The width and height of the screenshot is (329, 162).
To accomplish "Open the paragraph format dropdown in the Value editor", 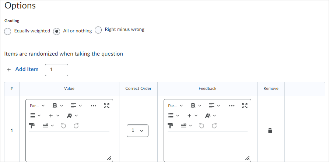I will tap(37, 106).
